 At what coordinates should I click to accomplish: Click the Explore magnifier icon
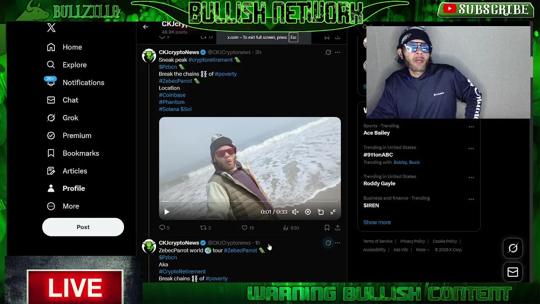(x=51, y=65)
